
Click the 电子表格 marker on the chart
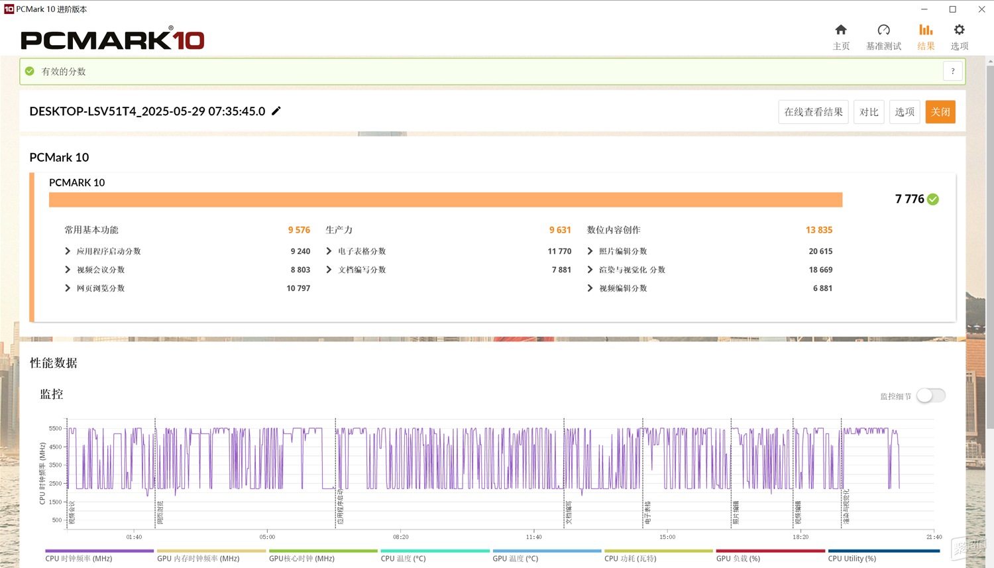click(x=647, y=513)
